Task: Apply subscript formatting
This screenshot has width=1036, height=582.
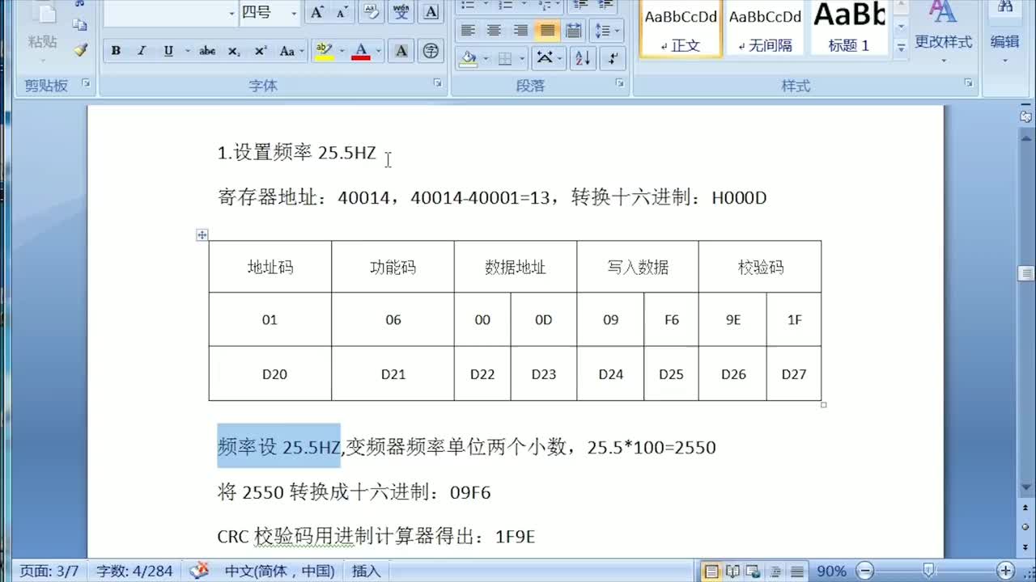Action: click(234, 51)
